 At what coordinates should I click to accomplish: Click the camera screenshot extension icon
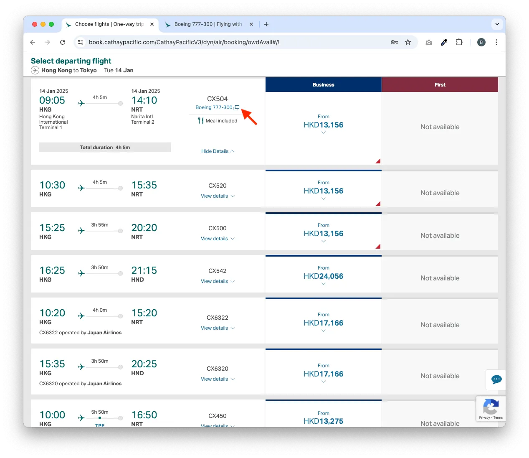pyautogui.click(x=428, y=42)
